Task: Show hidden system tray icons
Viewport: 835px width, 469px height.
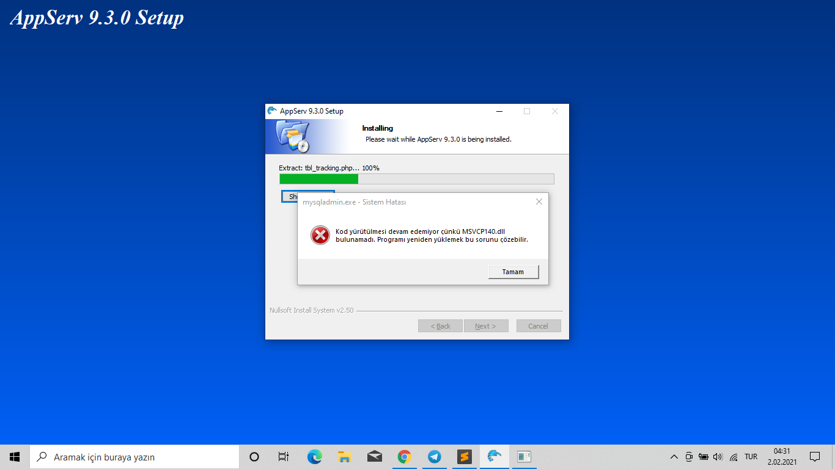Action: pos(674,457)
